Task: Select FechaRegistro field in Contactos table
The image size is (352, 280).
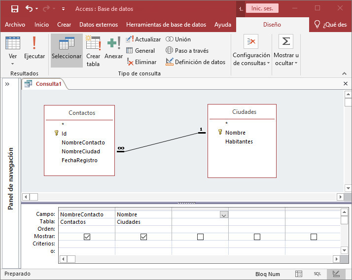Action: (79, 160)
